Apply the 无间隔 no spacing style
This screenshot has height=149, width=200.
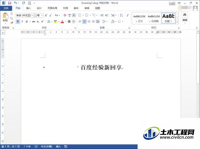click(154, 18)
